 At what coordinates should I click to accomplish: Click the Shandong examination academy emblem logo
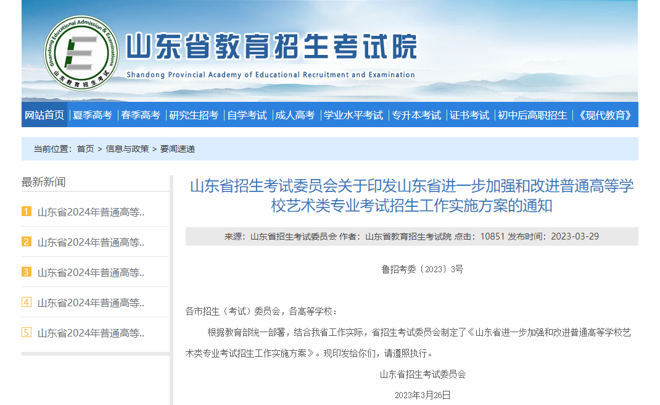coord(81,52)
